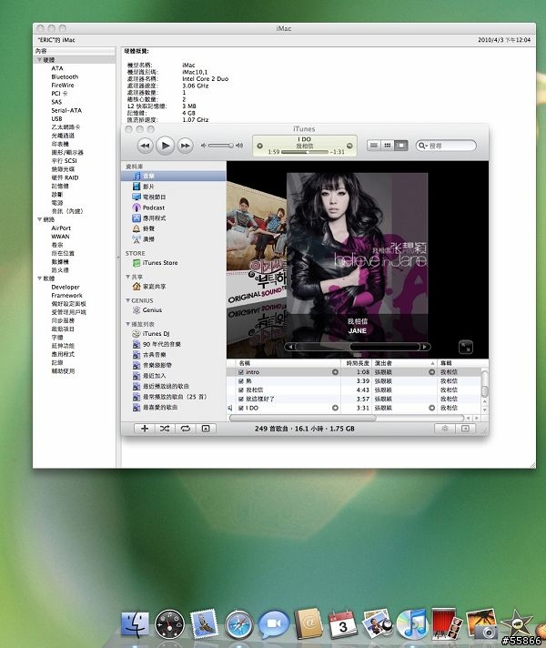This screenshot has width=546, height=648.
Task: Click the iTunes search field
Action: pos(446,146)
